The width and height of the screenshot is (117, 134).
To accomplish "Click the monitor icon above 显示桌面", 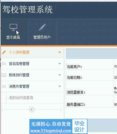I will click(x=13, y=27).
